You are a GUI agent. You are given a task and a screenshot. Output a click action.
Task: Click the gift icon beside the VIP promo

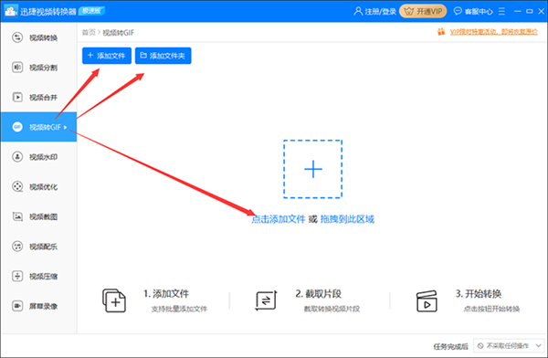(441, 32)
